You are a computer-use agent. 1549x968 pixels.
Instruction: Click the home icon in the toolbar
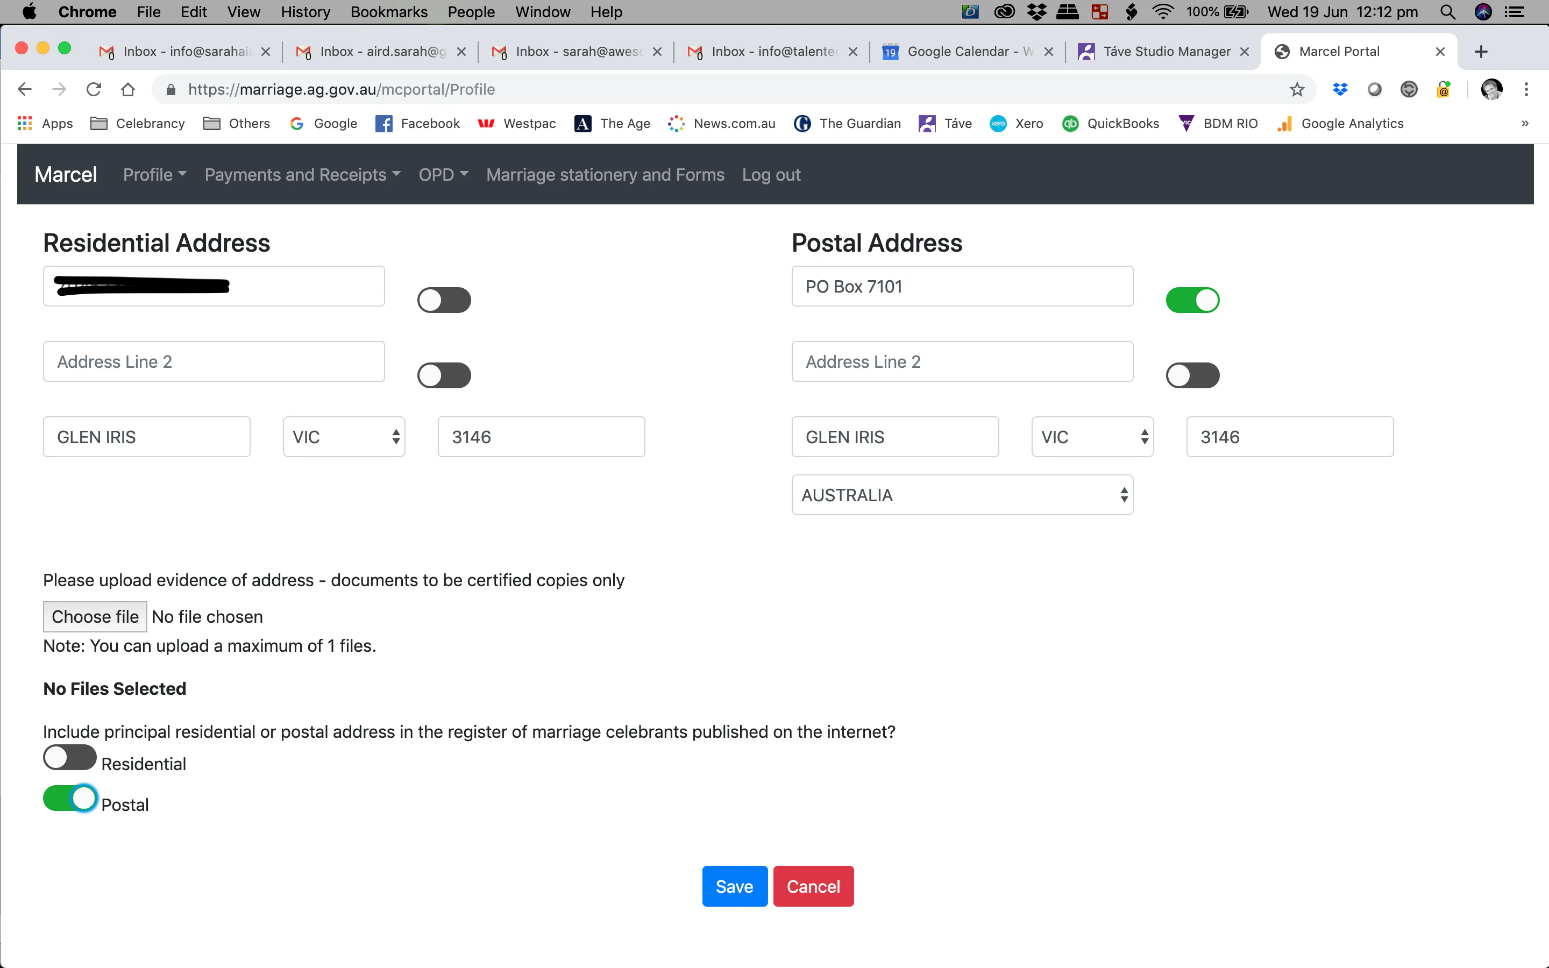128,90
